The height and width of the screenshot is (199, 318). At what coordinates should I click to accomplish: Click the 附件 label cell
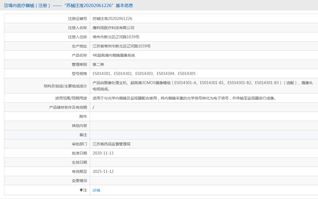pyautogui.click(x=47, y=116)
